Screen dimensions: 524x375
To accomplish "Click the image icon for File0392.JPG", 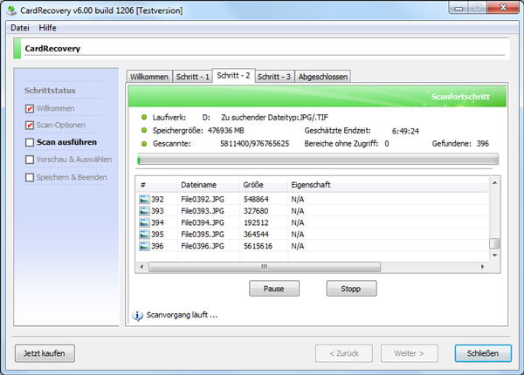I will (x=145, y=200).
